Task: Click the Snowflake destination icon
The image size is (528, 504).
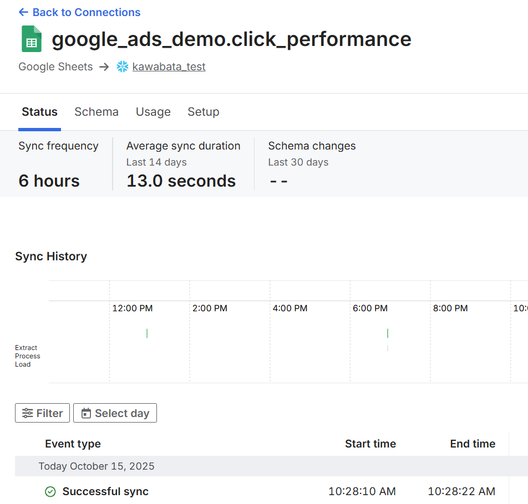Action: (x=123, y=67)
